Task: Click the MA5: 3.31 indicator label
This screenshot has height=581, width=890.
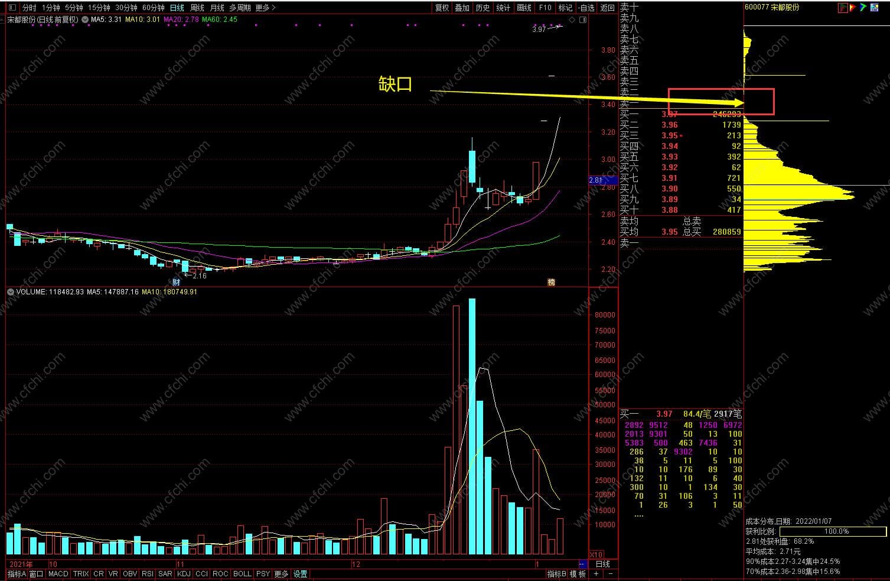Action: [x=106, y=20]
